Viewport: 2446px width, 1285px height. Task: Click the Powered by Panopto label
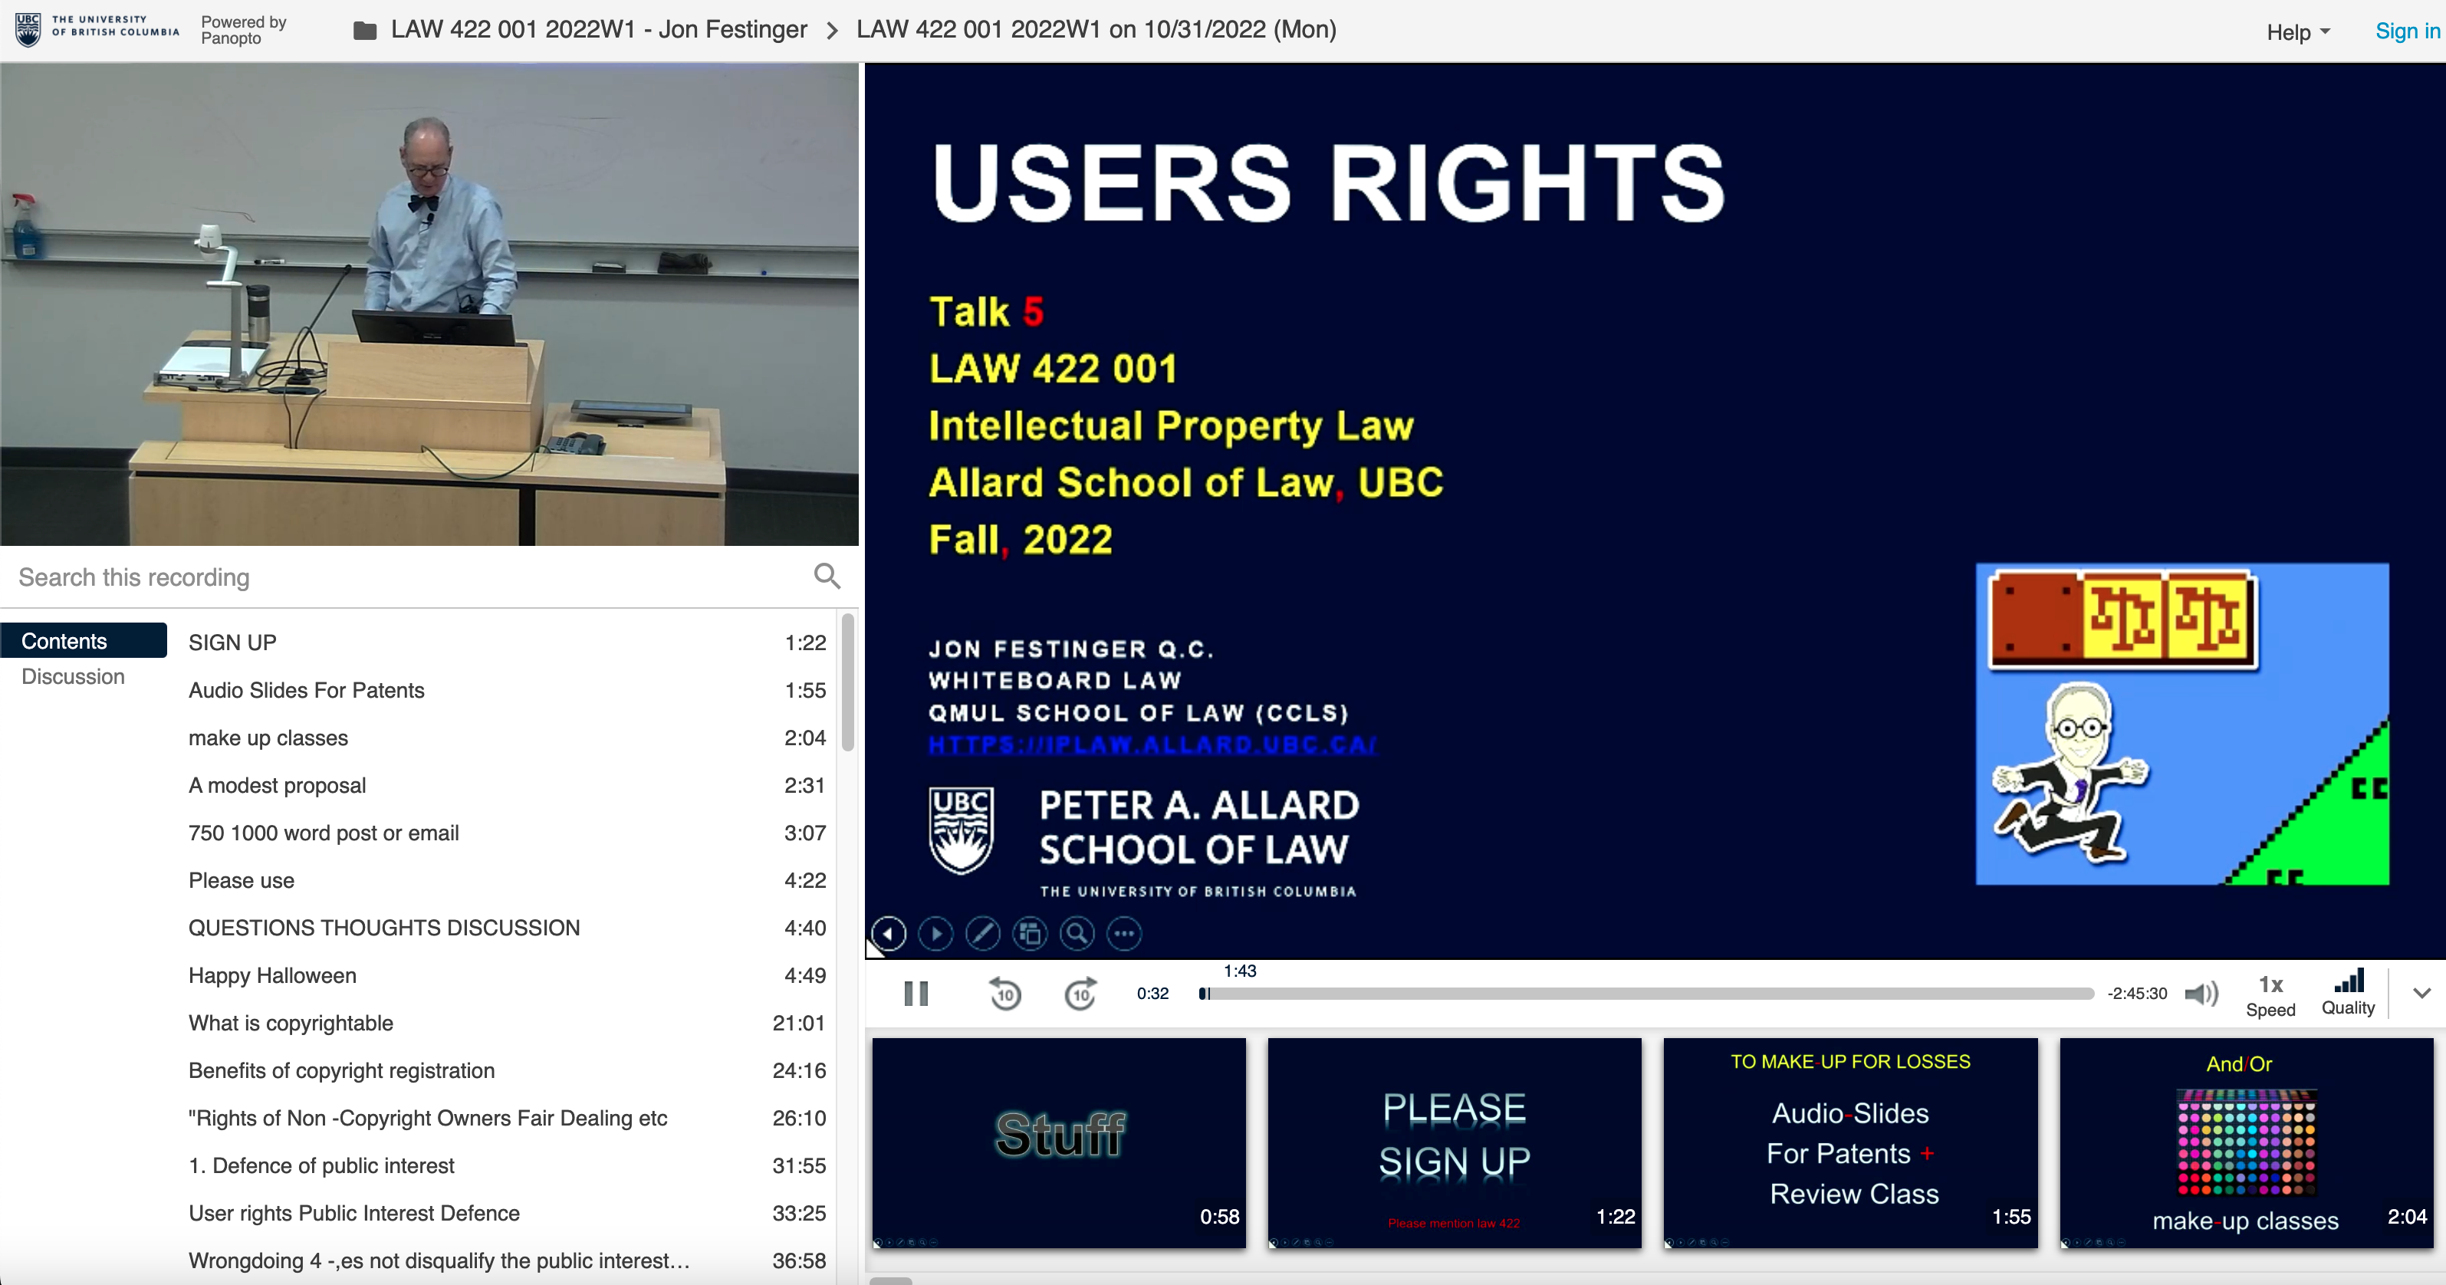coord(244,29)
